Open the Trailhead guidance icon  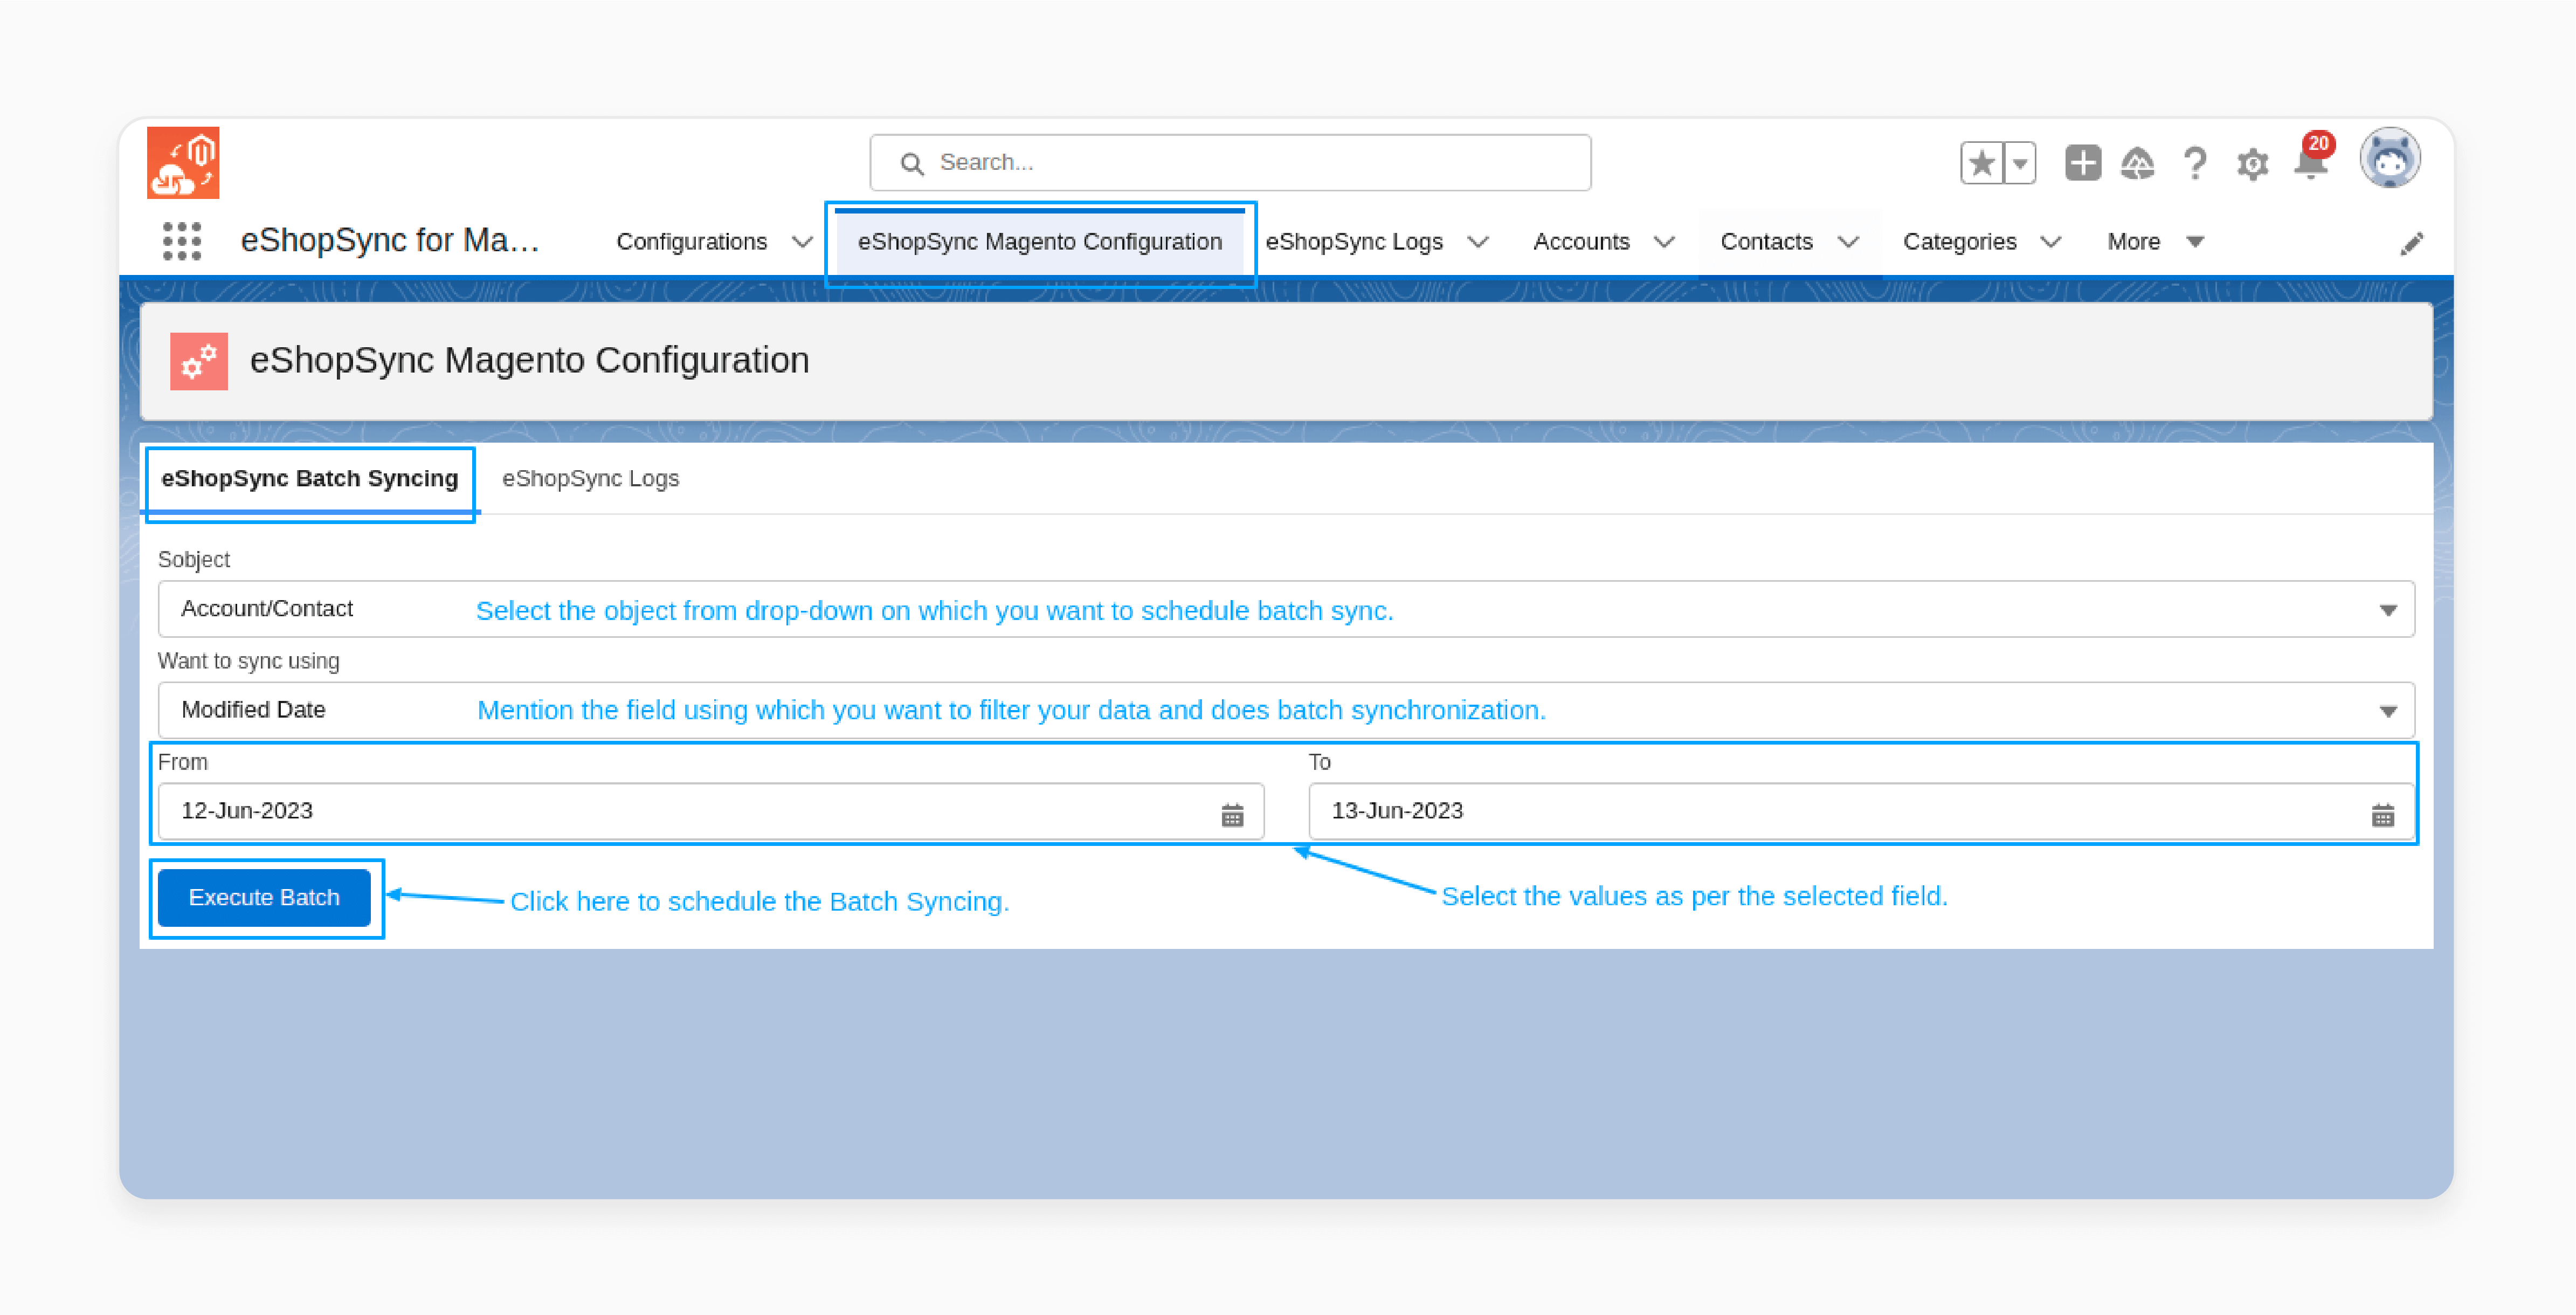click(2137, 163)
